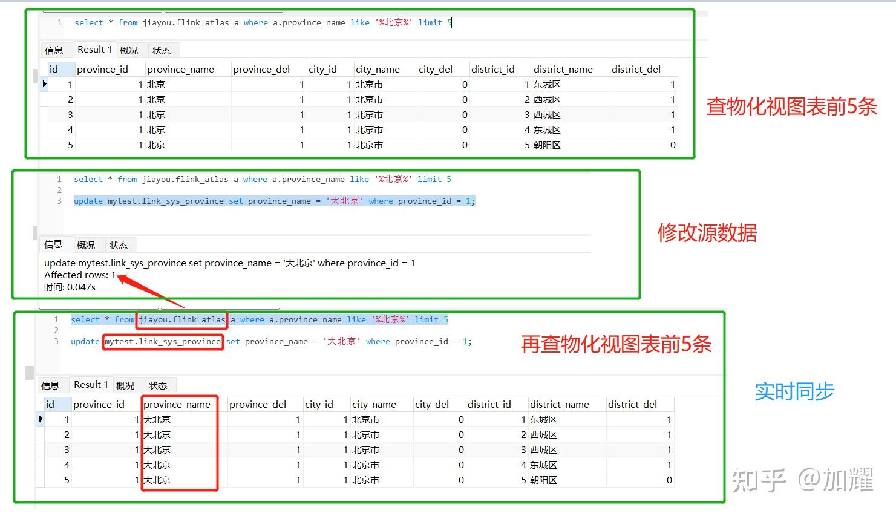Open the 概况 tab in the middle panel
896x516 pixels.
click(87, 244)
